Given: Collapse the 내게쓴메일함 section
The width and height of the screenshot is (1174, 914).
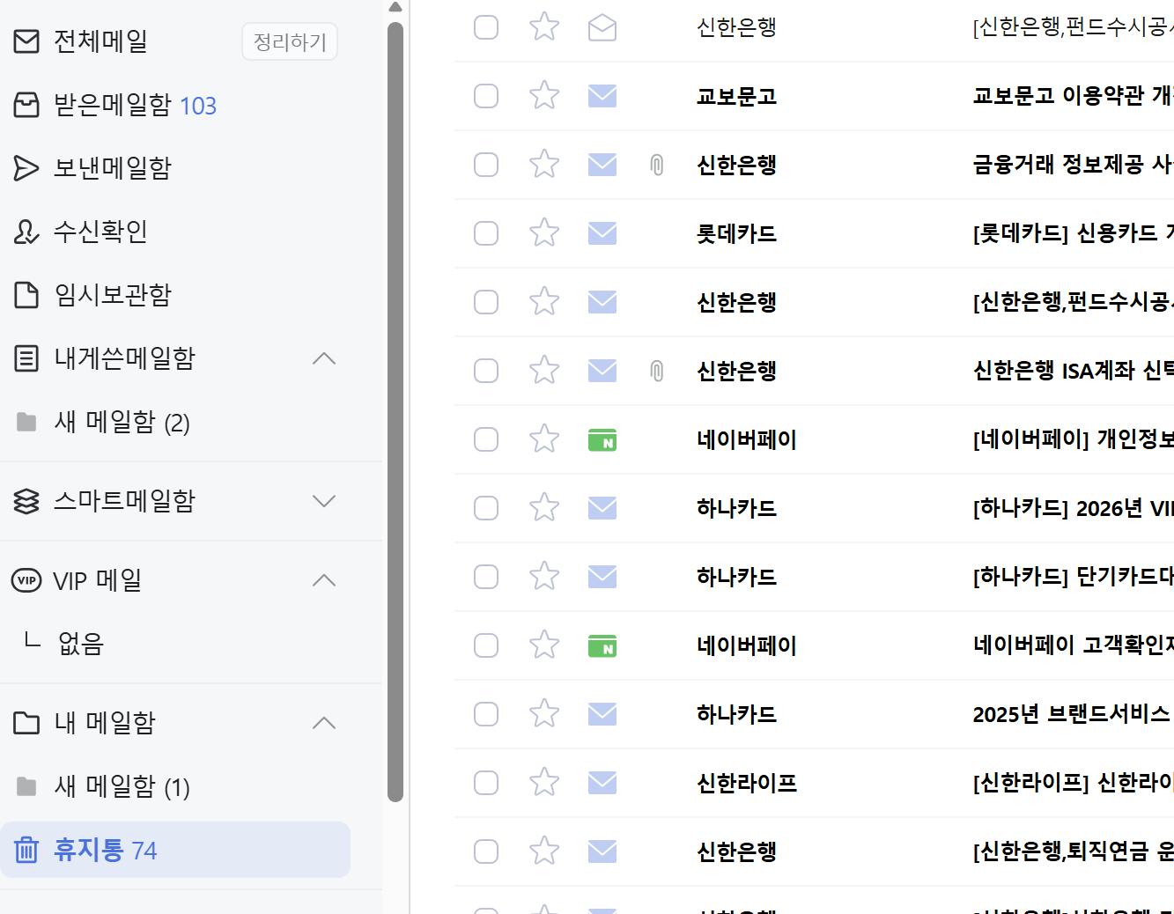Looking at the screenshot, I should tap(324, 358).
